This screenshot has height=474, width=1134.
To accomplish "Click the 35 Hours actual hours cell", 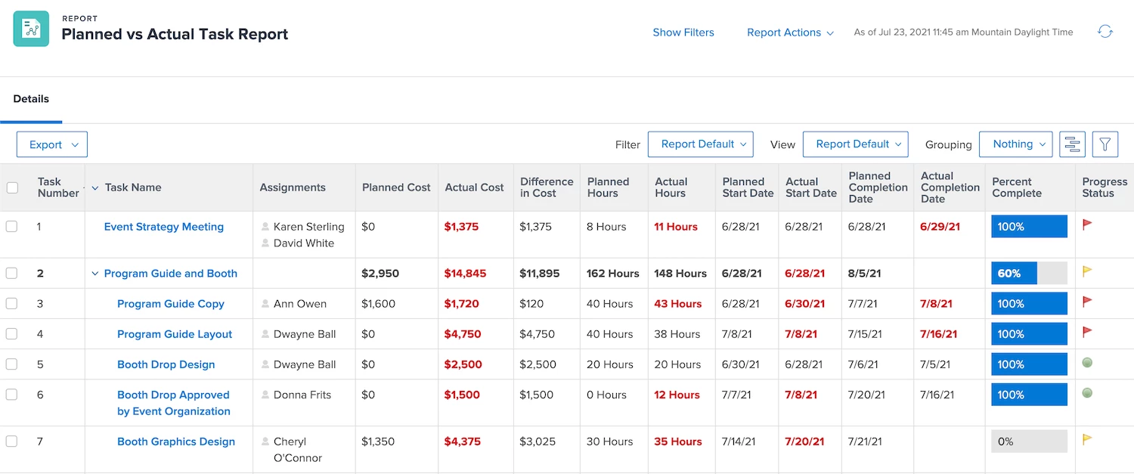I will (x=677, y=441).
